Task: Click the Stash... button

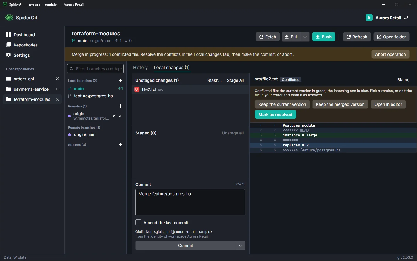Action: pyautogui.click(x=214, y=80)
